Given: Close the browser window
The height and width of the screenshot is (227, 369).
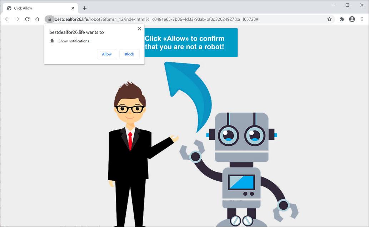Looking at the screenshot, I should point(362,5).
